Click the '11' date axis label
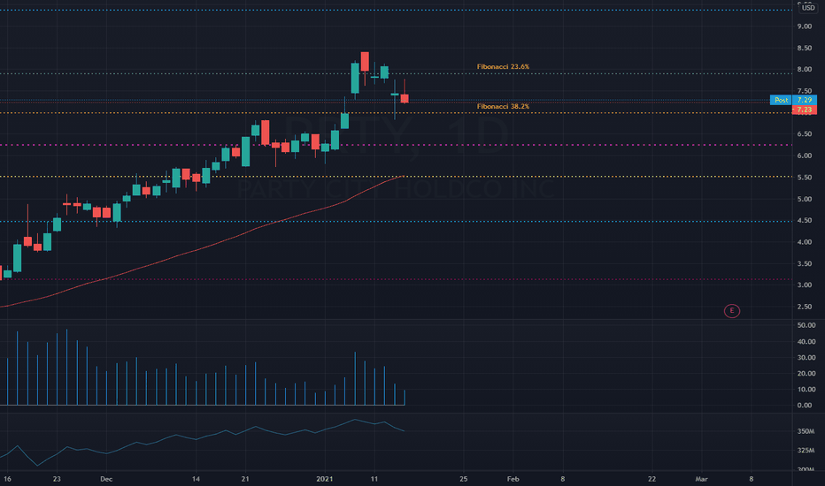825x486 pixels. point(374,479)
